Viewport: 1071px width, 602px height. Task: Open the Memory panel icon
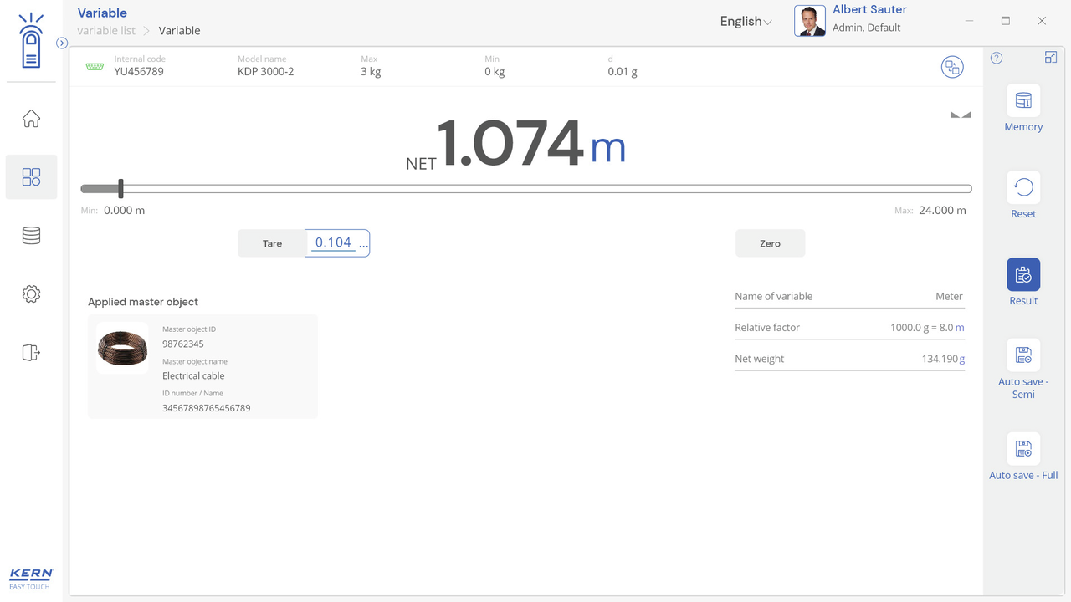[1022, 101]
